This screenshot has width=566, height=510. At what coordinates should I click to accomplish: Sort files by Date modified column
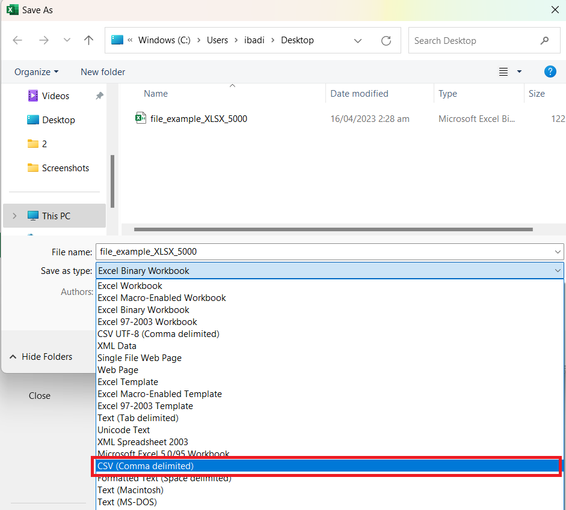point(359,94)
